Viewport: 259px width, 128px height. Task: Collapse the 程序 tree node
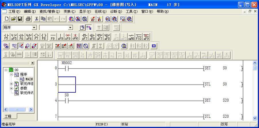(x=11, y=74)
